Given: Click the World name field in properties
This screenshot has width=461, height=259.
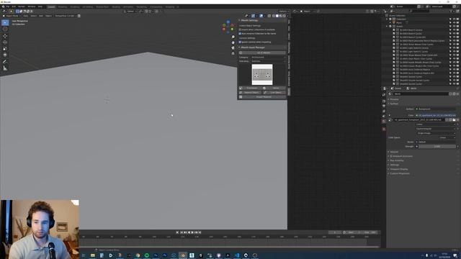Looking at the screenshot, I should tap(421, 94).
